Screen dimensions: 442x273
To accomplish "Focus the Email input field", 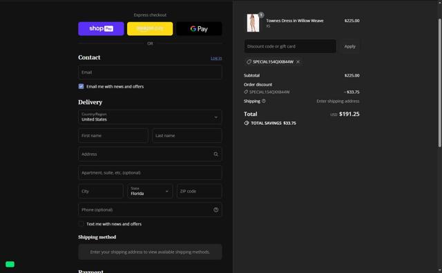I will (x=150, y=72).
